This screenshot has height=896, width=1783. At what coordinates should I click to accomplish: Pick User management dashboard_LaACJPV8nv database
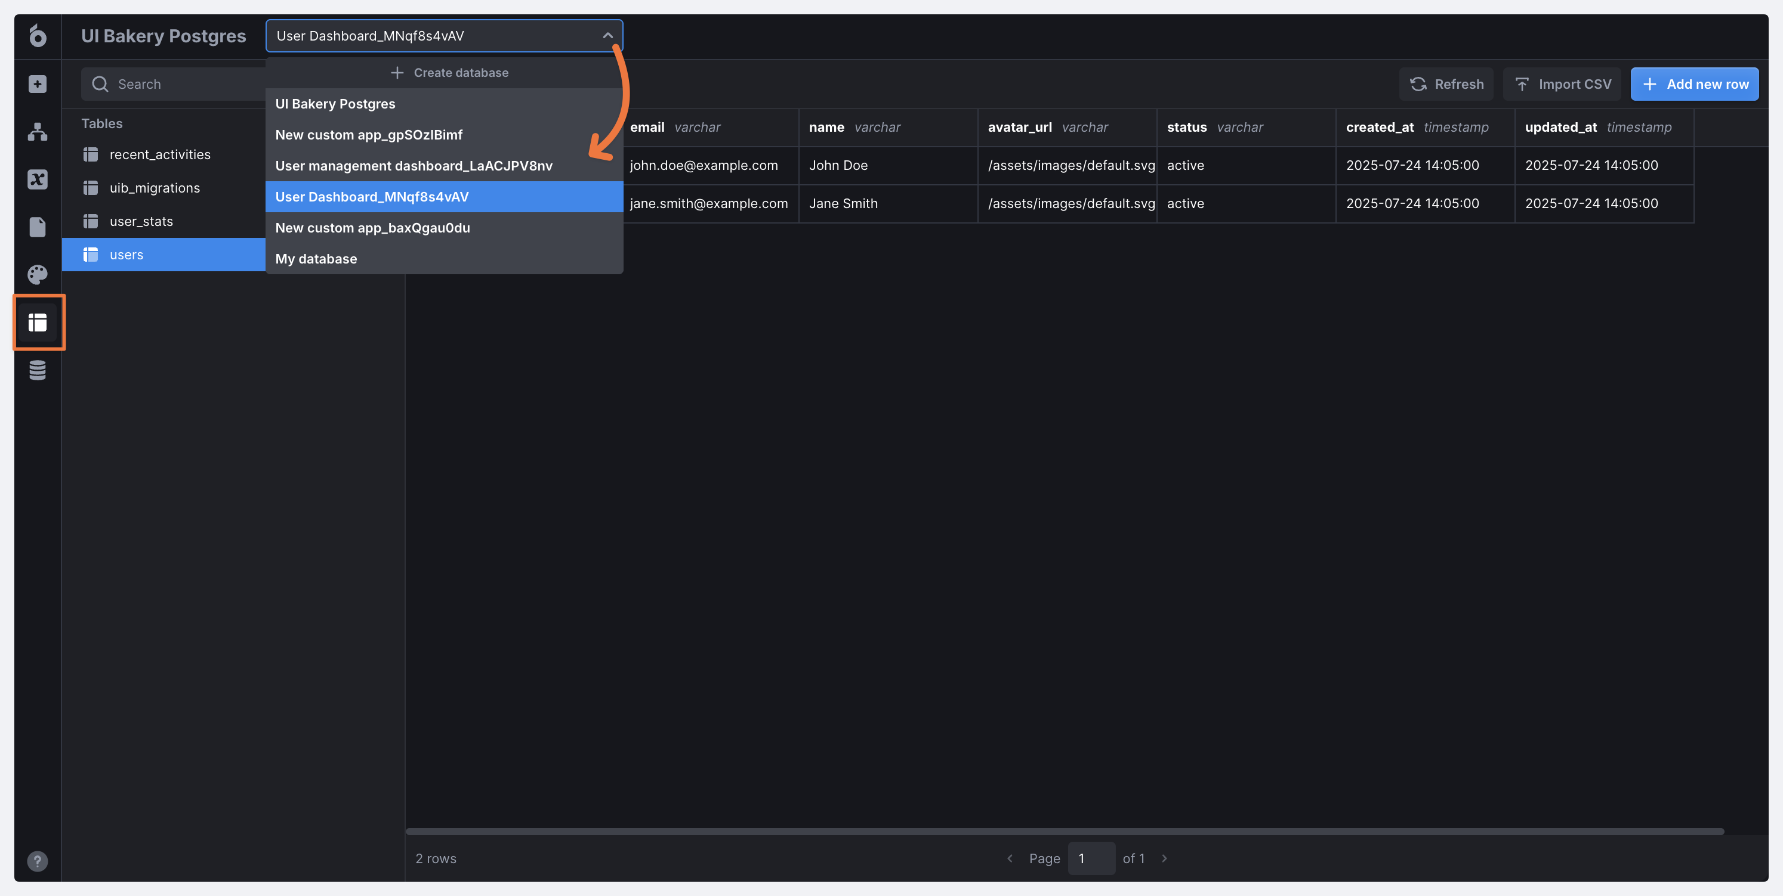pyautogui.click(x=413, y=166)
